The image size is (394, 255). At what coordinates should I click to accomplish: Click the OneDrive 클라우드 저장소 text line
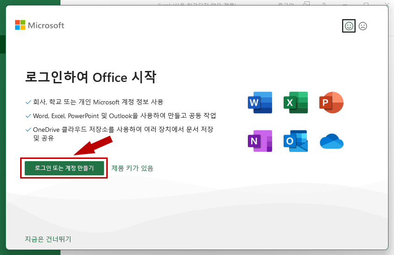coord(123,134)
